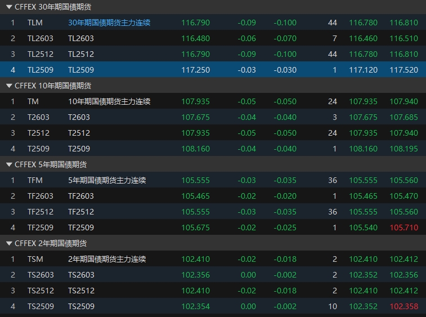
Task: Select the TF2603 code cell
Action: click(x=40, y=196)
